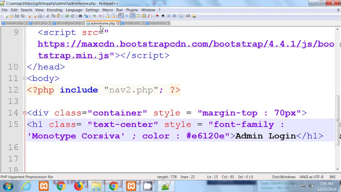Click Save Recorded Macro icon
The height and width of the screenshot is (192, 341).
pyautogui.click(x=180, y=16)
